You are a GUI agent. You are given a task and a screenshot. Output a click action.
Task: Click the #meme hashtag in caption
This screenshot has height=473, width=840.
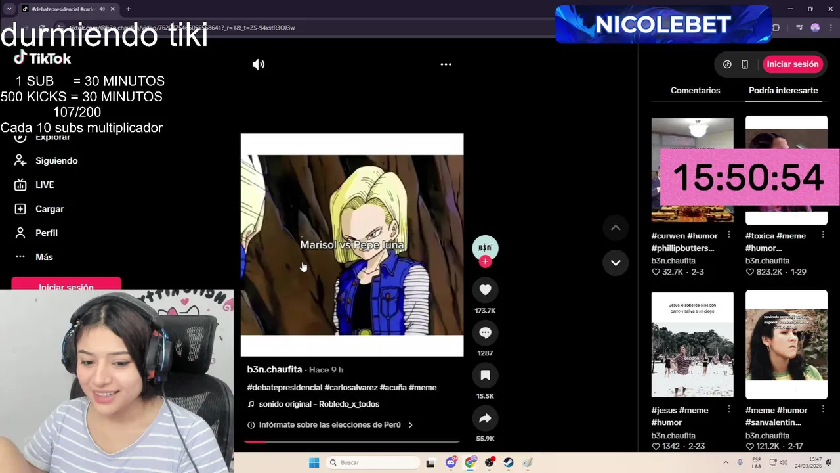click(x=423, y=388)
